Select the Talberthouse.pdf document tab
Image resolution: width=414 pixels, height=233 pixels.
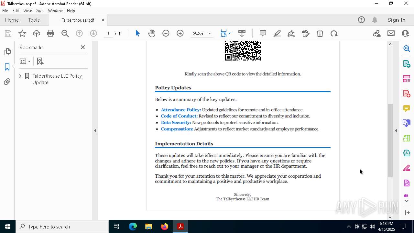tap(78, 20)
